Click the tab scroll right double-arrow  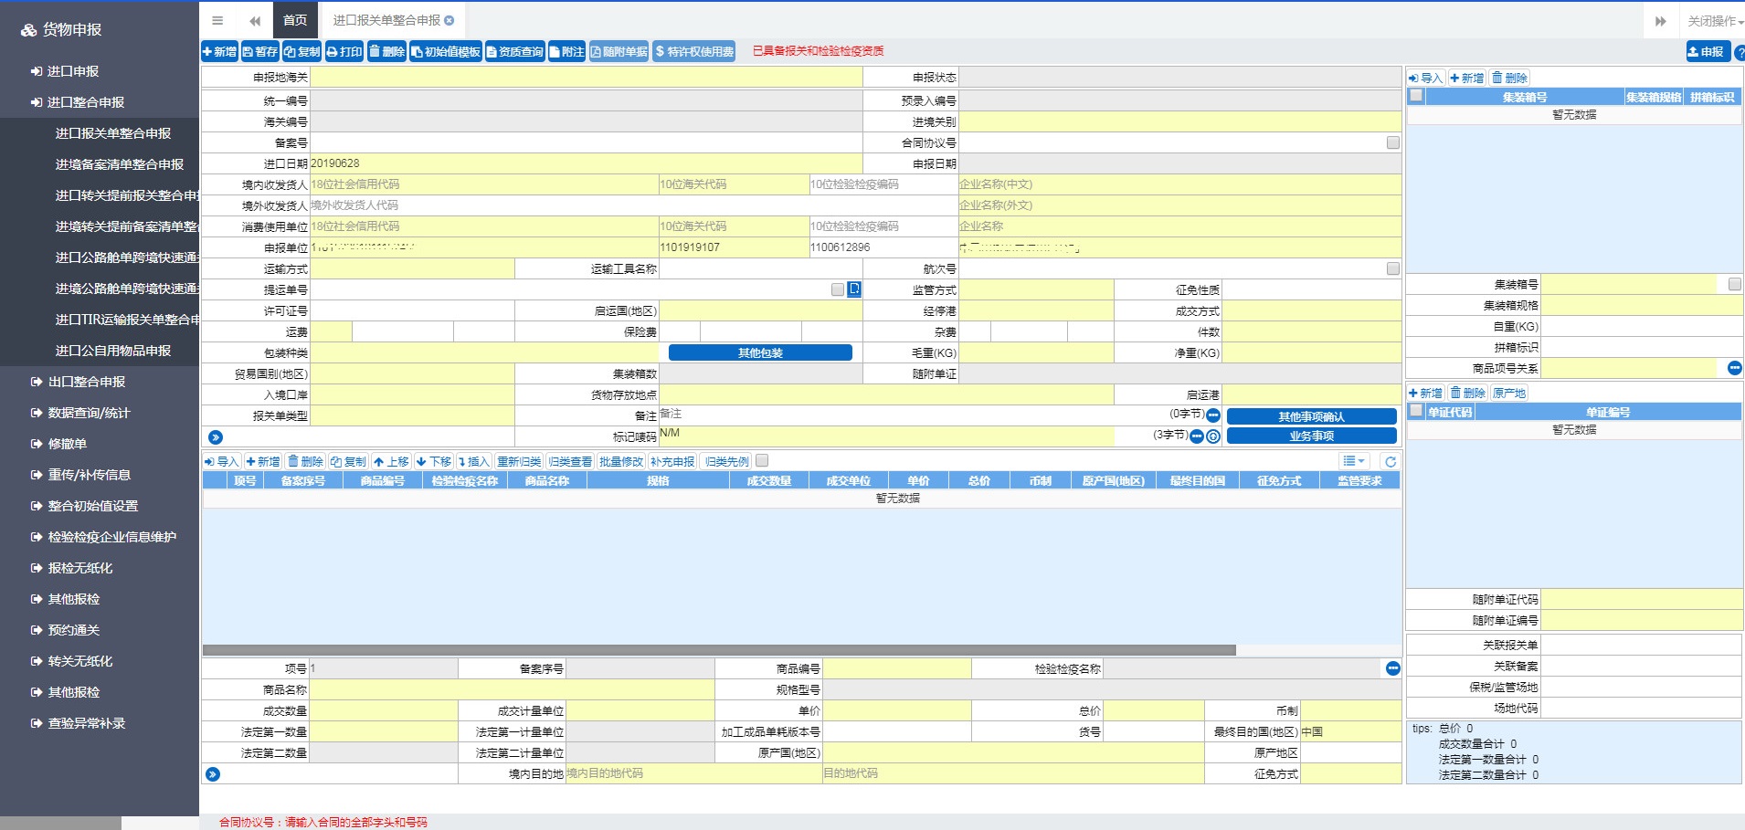pos(1660,20)
